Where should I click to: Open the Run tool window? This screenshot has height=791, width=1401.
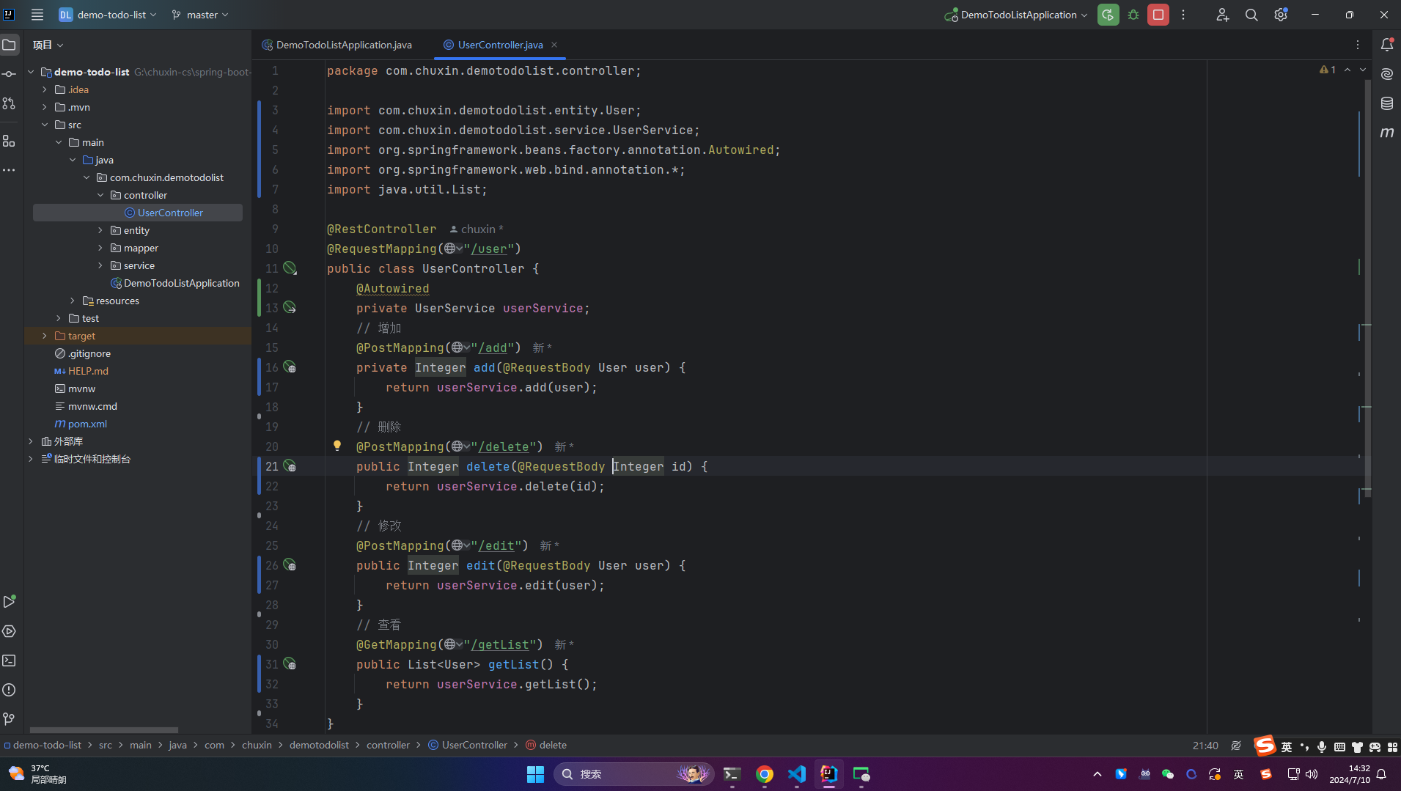[x=9, y=602]
